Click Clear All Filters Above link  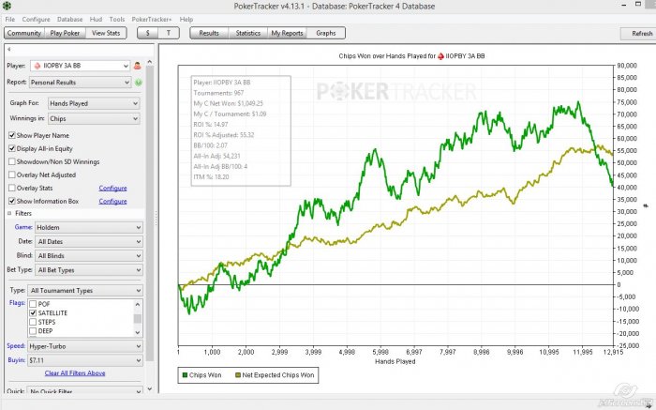(x=75, y=373)
